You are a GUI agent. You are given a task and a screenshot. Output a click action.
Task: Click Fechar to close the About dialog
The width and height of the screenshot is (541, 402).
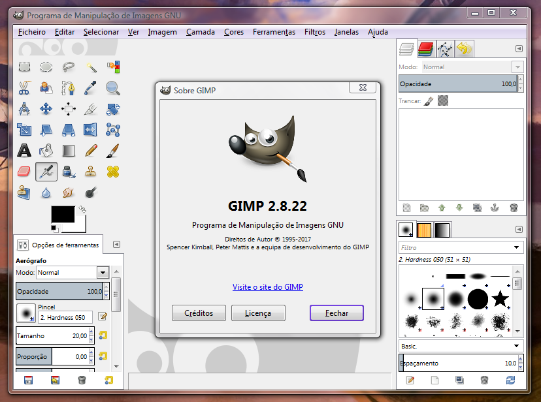(x=336, y=313)
